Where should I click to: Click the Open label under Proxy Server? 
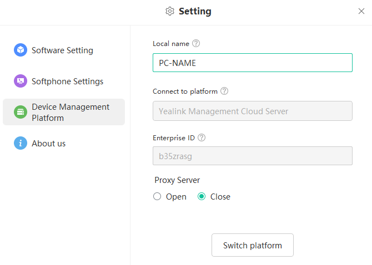176,197
